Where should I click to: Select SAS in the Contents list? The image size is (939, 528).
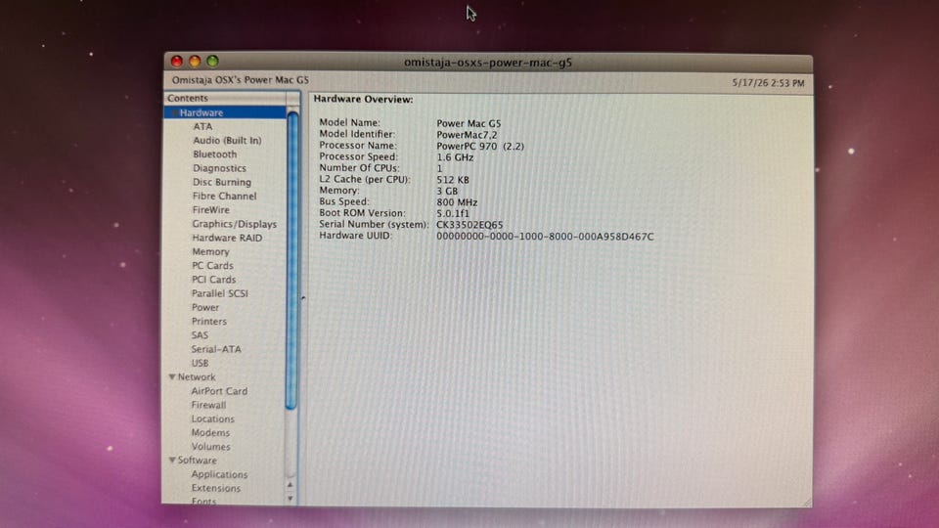pos(200,335)
